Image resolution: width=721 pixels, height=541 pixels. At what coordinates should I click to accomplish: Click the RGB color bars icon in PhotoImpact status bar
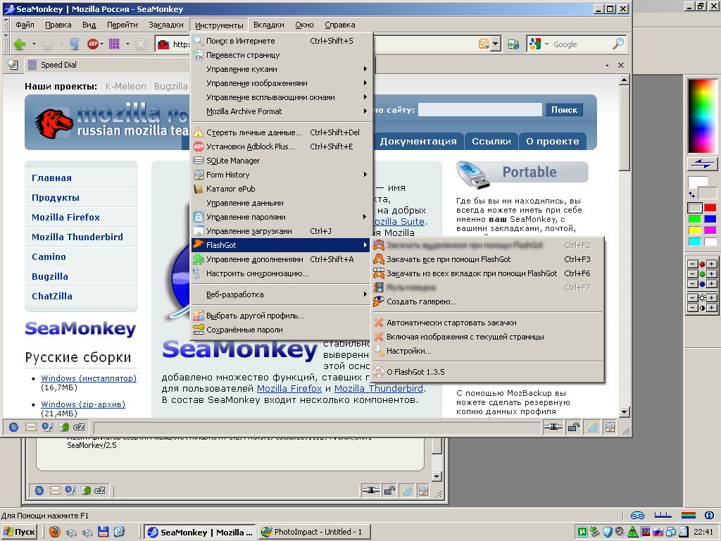point(689,515)
